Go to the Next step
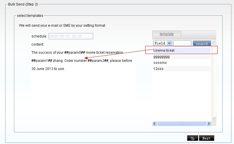234x144 pixels. (x=206, y=138)
